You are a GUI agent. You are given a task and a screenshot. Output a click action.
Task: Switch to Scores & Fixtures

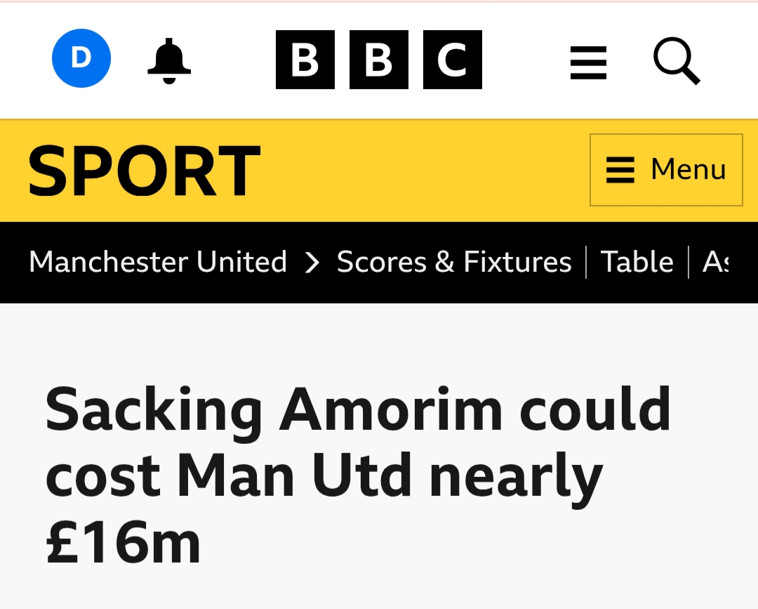click(x=454, y=262)
